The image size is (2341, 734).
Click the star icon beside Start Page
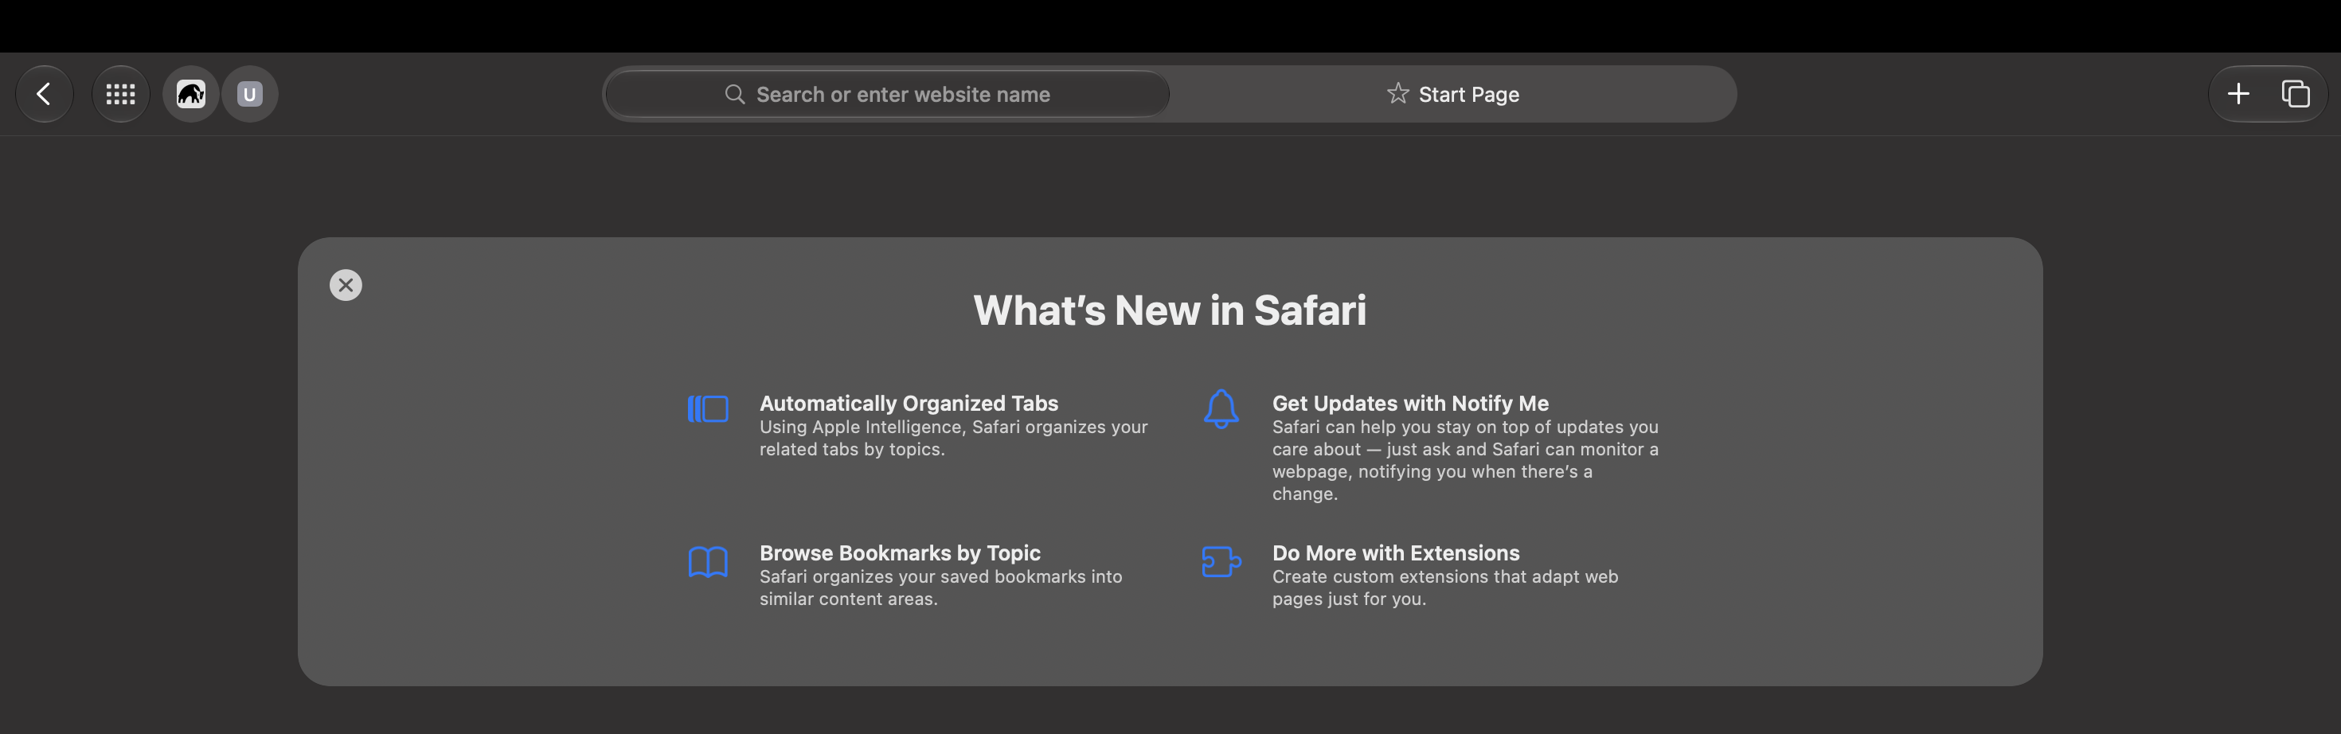(1397, 94)
